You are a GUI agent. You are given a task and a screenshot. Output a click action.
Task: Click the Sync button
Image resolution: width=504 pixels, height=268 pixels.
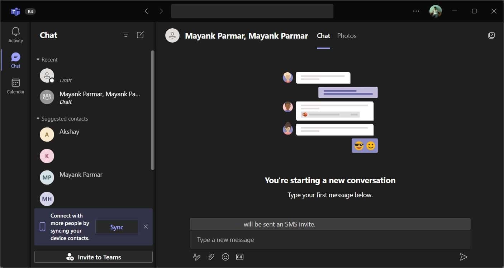coord(117,227)
